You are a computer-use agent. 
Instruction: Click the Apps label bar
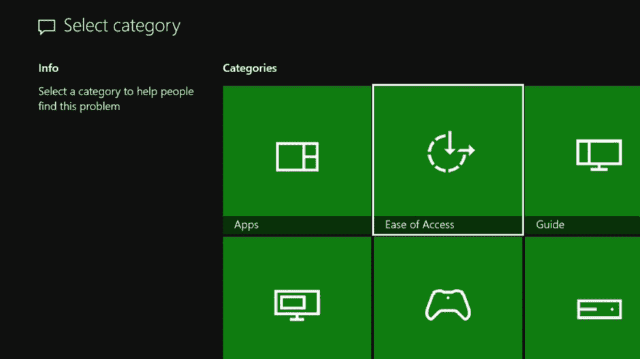pos(297,225)
